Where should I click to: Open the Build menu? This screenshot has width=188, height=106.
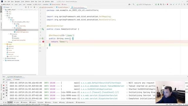(x=32, y=1)
